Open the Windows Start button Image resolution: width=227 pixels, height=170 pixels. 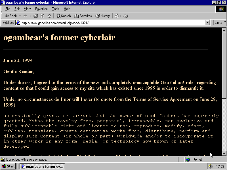point(8,166)
